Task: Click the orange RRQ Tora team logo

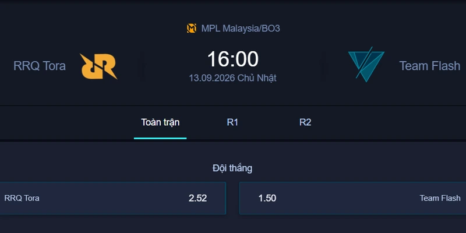Action: (98, 66)
